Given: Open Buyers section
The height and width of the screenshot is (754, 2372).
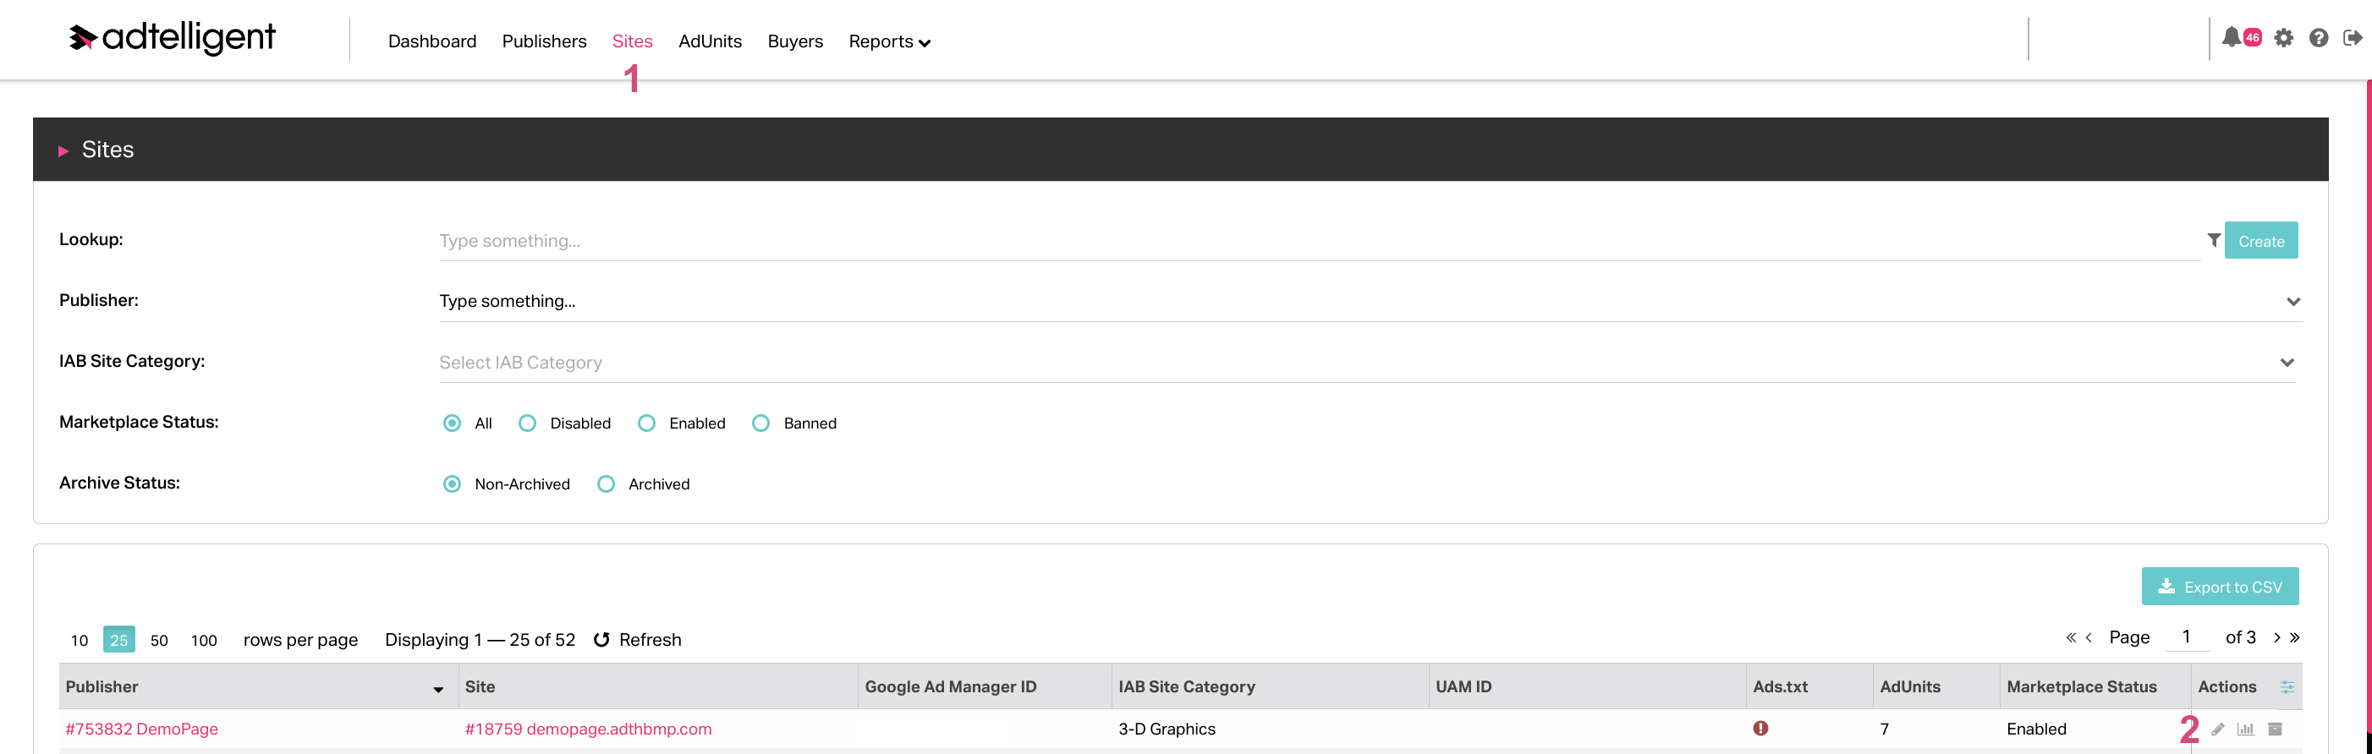Looking at the screenshot, I should pos(795,41).
